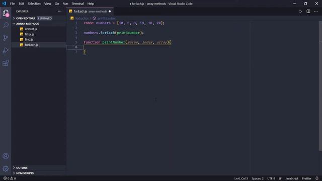322x181 pixels.
Task: Click the 'array' parameter on line 5
Action: tap(162, 42)
